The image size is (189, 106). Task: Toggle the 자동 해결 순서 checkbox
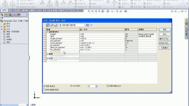(108, 86)
